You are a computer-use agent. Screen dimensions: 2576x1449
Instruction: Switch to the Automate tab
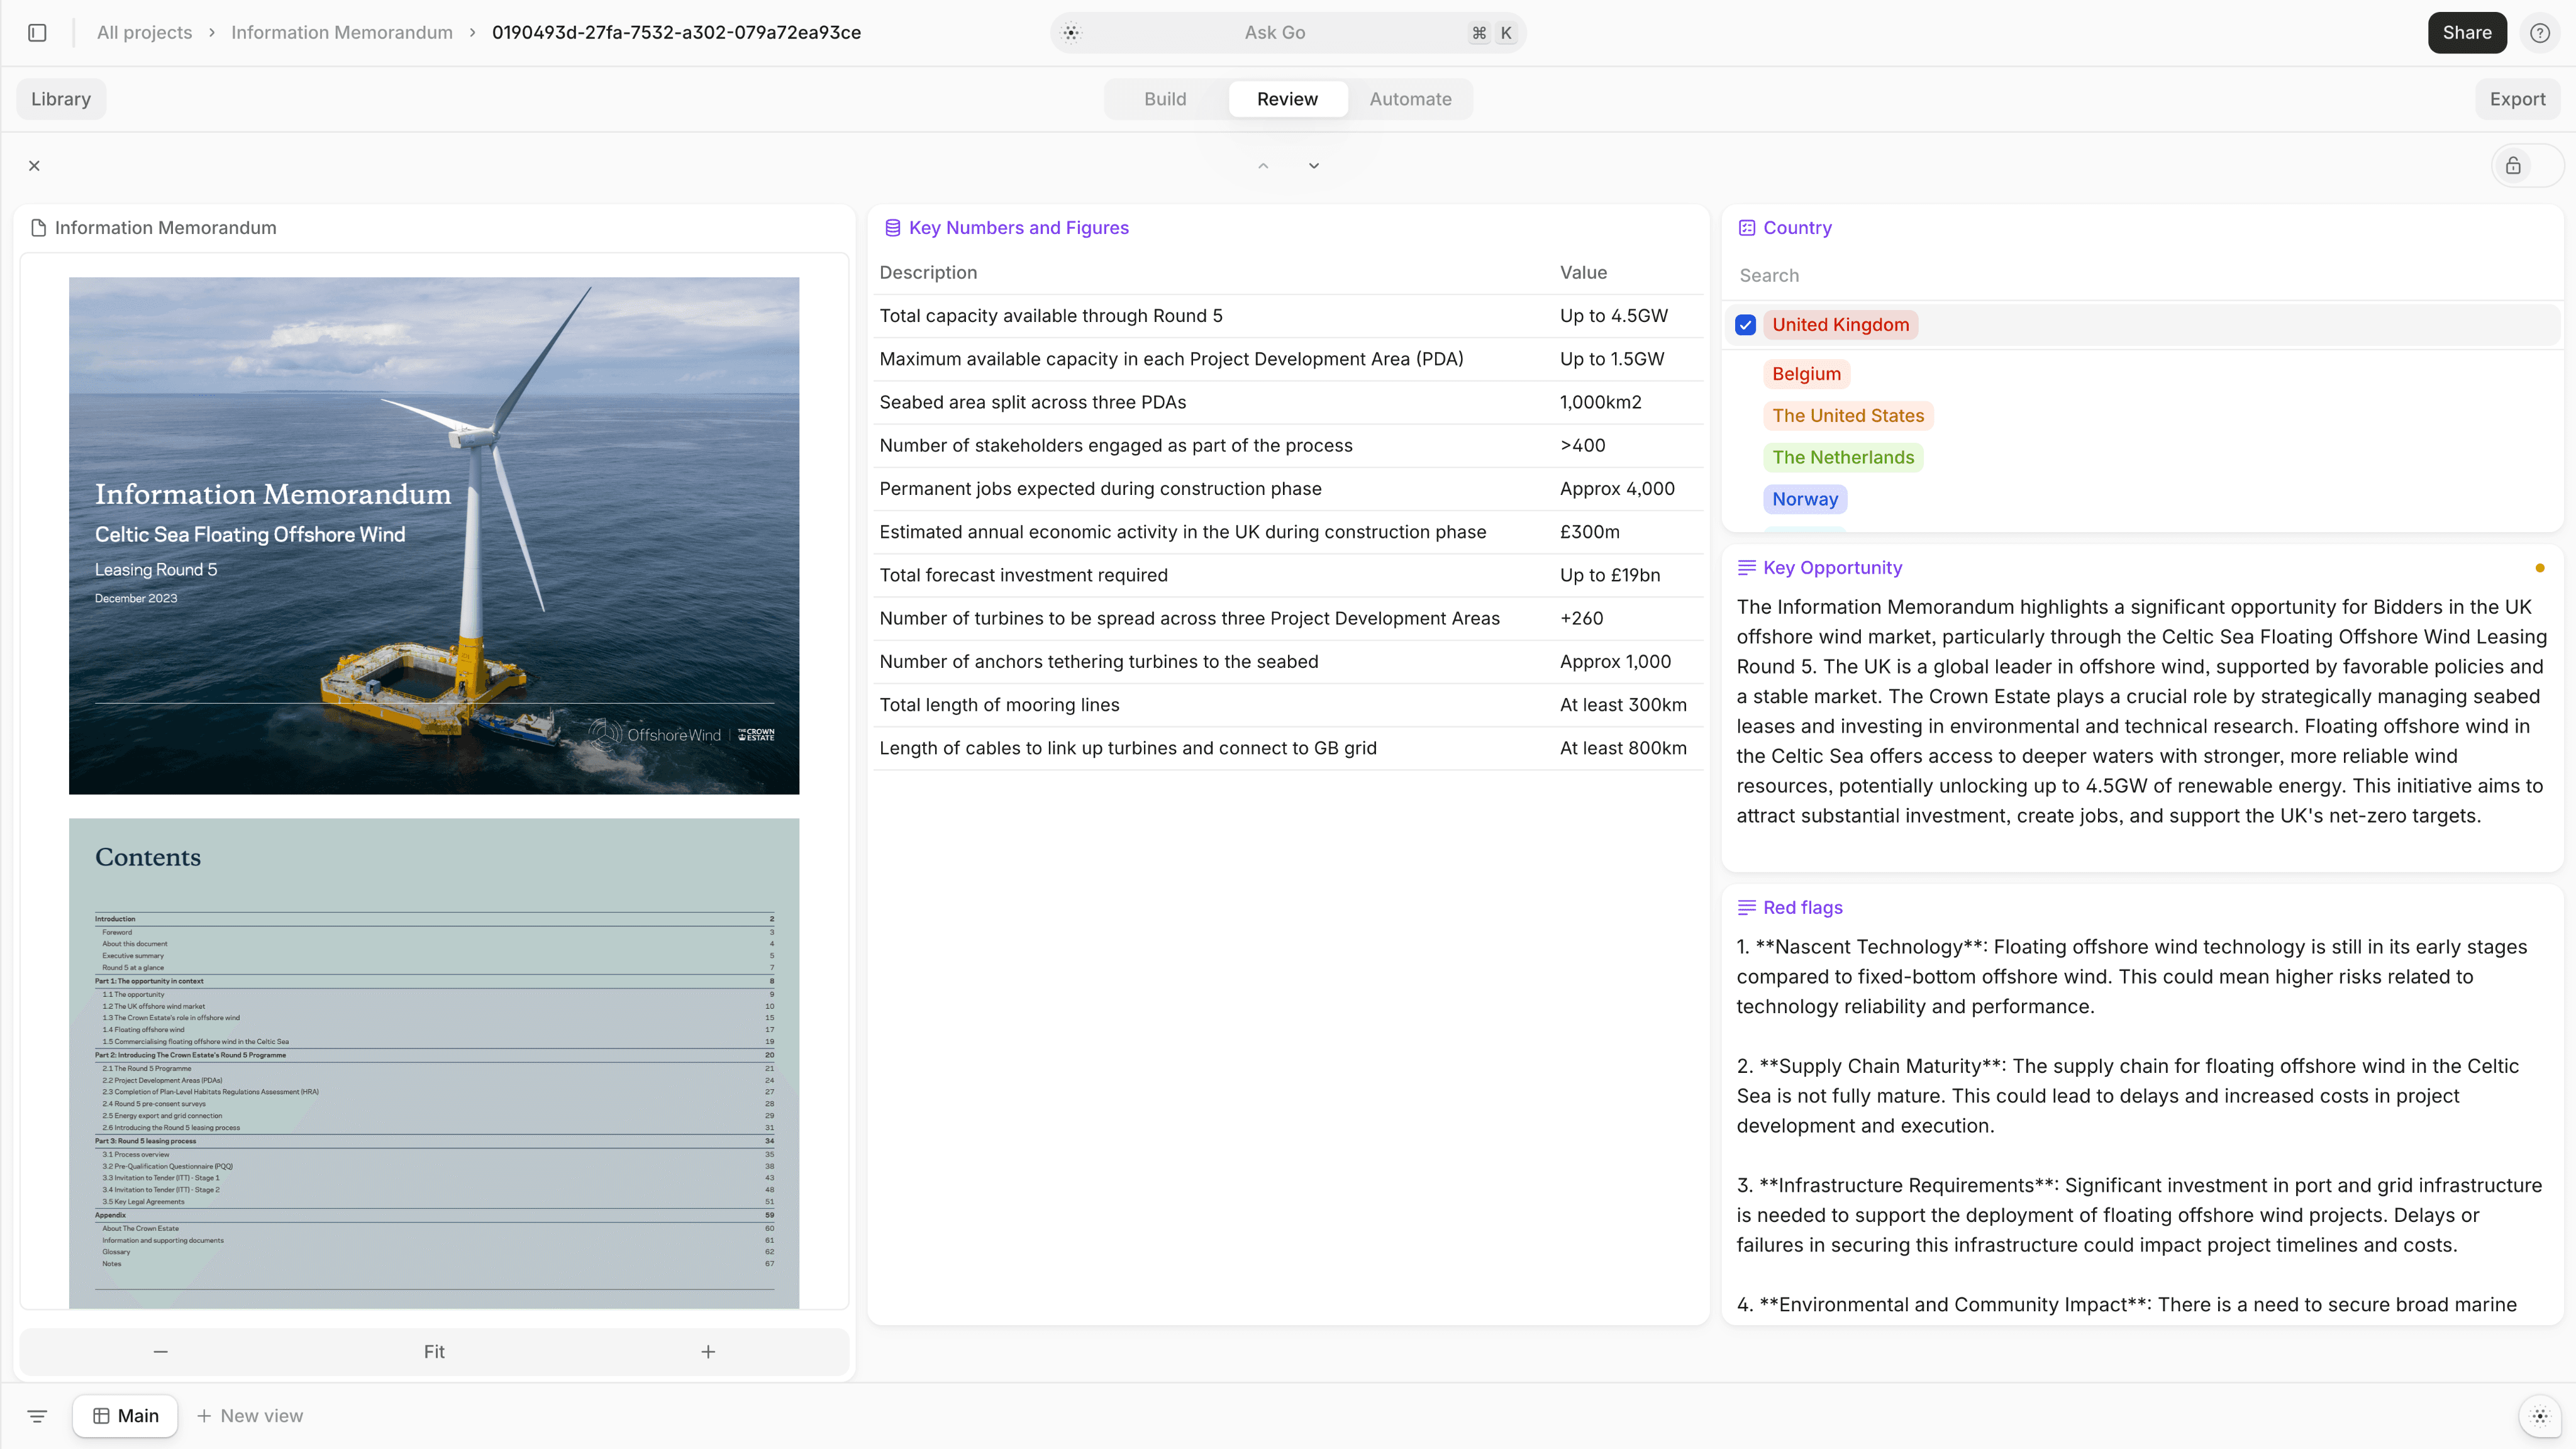click(x=1410, y=99)
